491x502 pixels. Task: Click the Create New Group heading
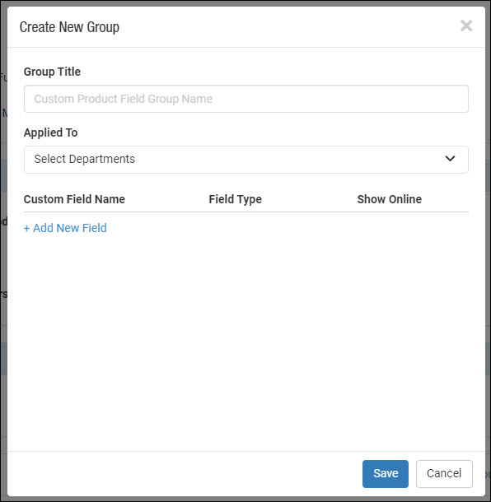pos(69,27)
